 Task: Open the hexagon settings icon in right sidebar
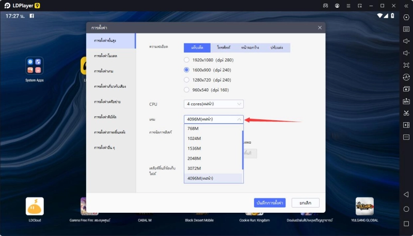pos(406,17)
